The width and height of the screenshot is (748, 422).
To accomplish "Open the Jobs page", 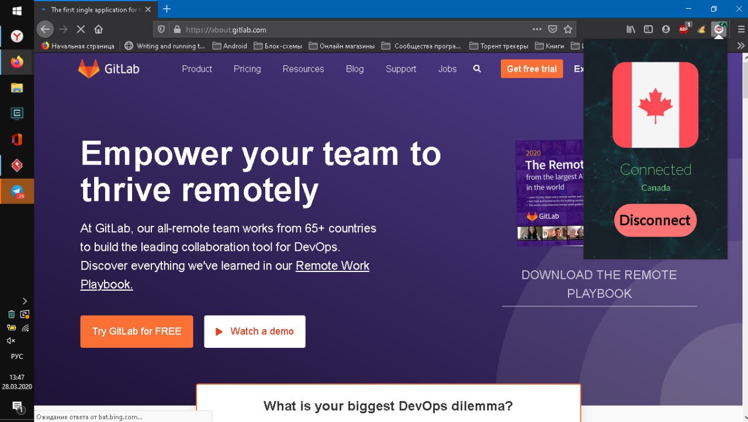I will point(448,69).
